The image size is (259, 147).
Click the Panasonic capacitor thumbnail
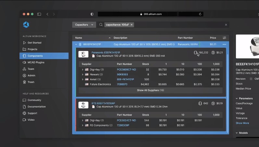coord(83,54)
